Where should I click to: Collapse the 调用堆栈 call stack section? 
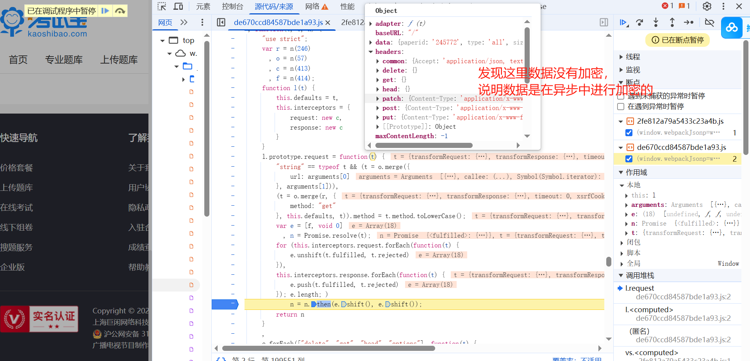[x=621, y=276]
